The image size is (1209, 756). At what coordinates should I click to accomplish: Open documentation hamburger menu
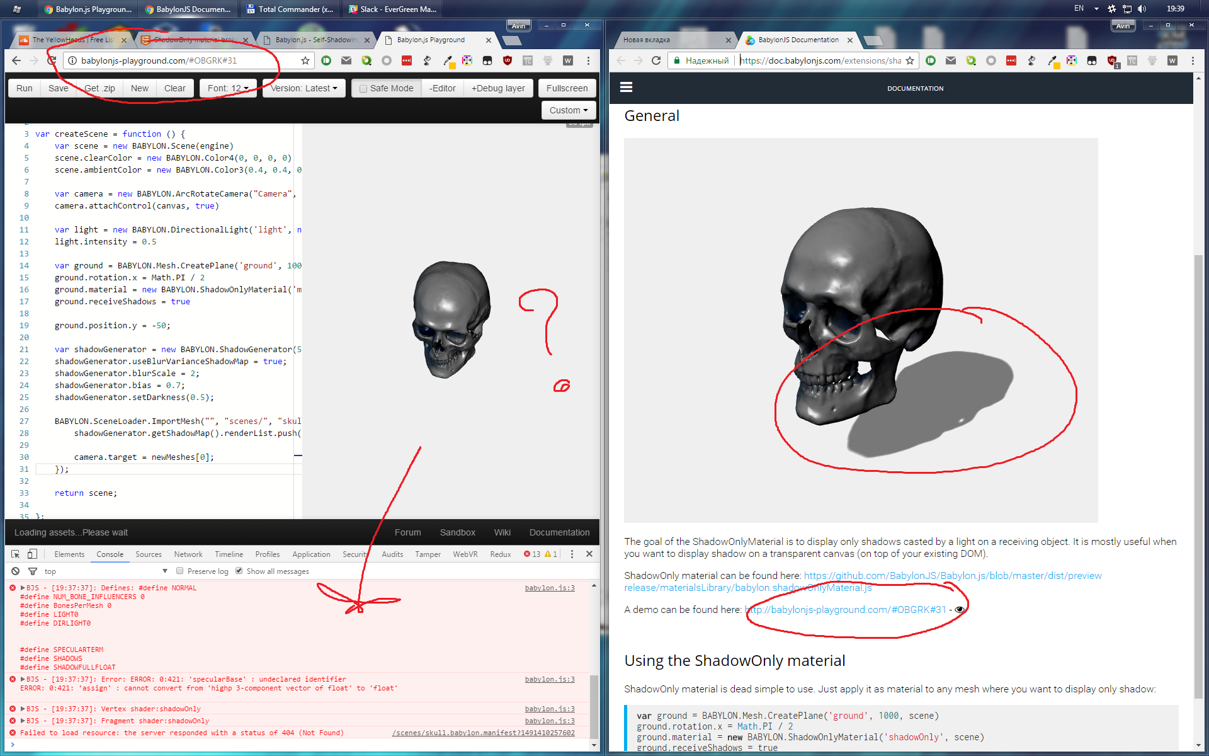626,87
